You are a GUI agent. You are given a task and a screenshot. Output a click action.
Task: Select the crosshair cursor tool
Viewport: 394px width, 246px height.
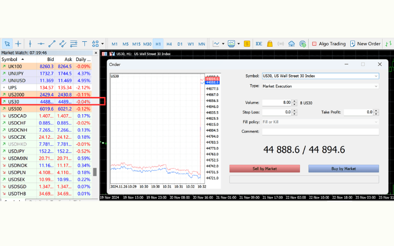click(18, 44)
